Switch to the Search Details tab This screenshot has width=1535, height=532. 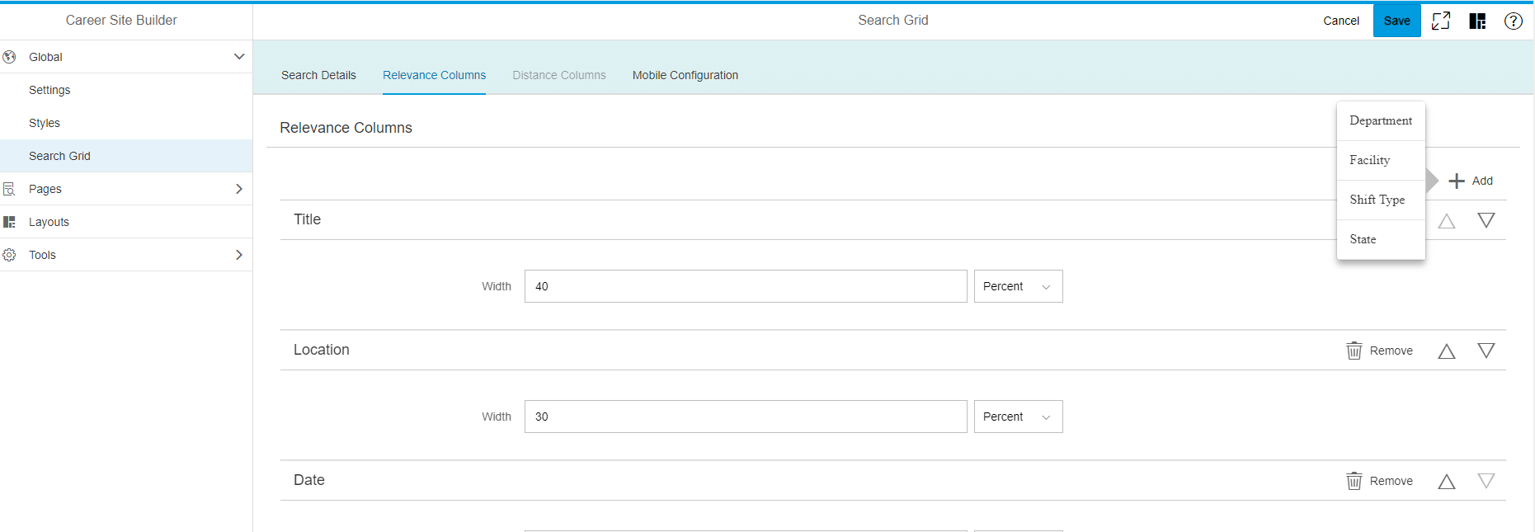click(x=318, y=75)
